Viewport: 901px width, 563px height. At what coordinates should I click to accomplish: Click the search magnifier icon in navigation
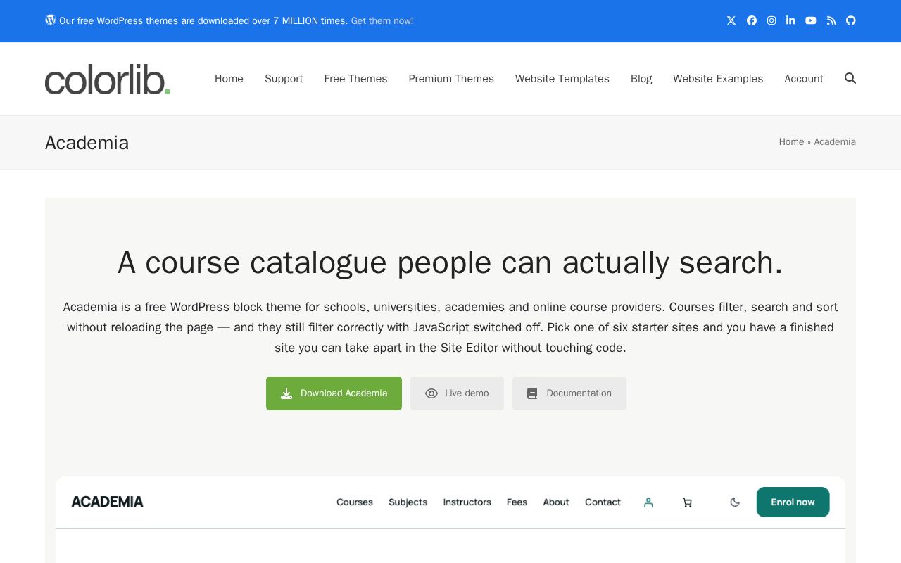click(850, 78)
